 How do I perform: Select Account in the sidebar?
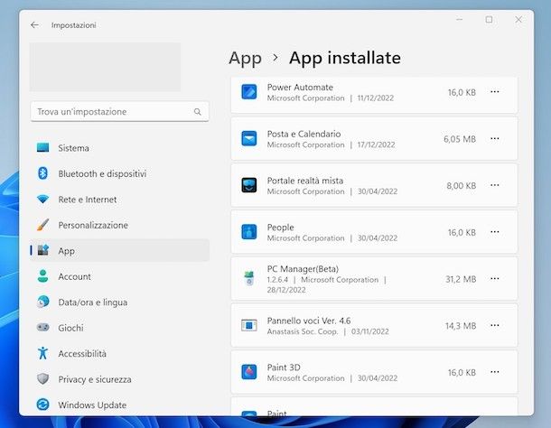click(x=120, y=276)
